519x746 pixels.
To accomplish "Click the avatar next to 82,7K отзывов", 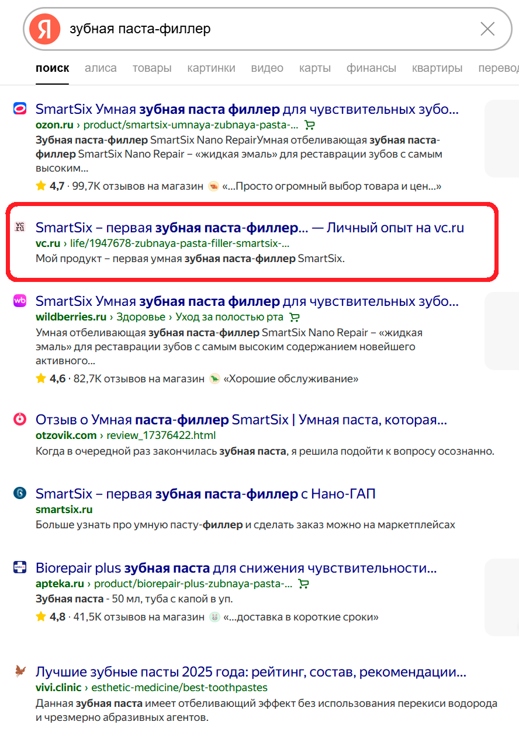I will 214,379.
